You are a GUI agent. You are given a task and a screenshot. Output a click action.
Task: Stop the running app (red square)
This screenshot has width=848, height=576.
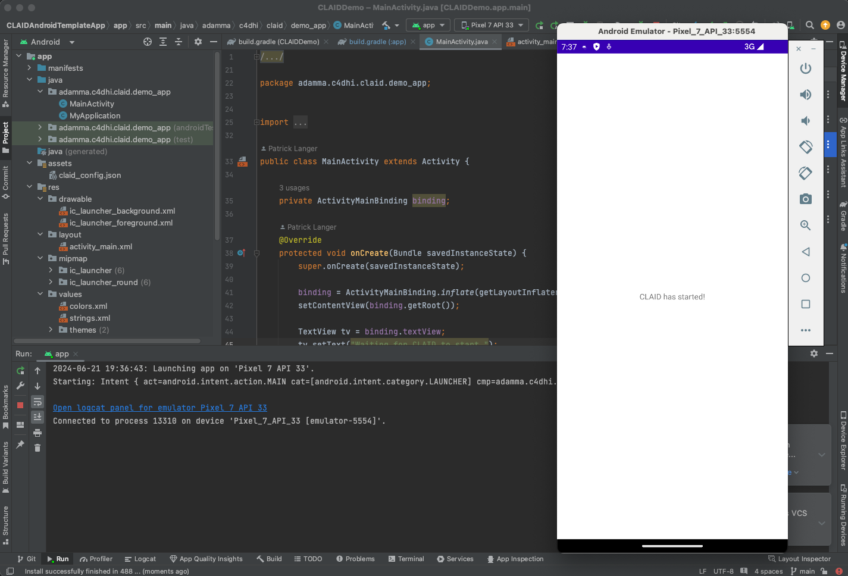[20, 405]
